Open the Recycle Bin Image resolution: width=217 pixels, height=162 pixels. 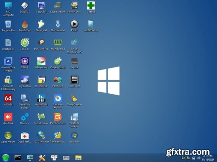pyautogui.click(x=8, y=26)
